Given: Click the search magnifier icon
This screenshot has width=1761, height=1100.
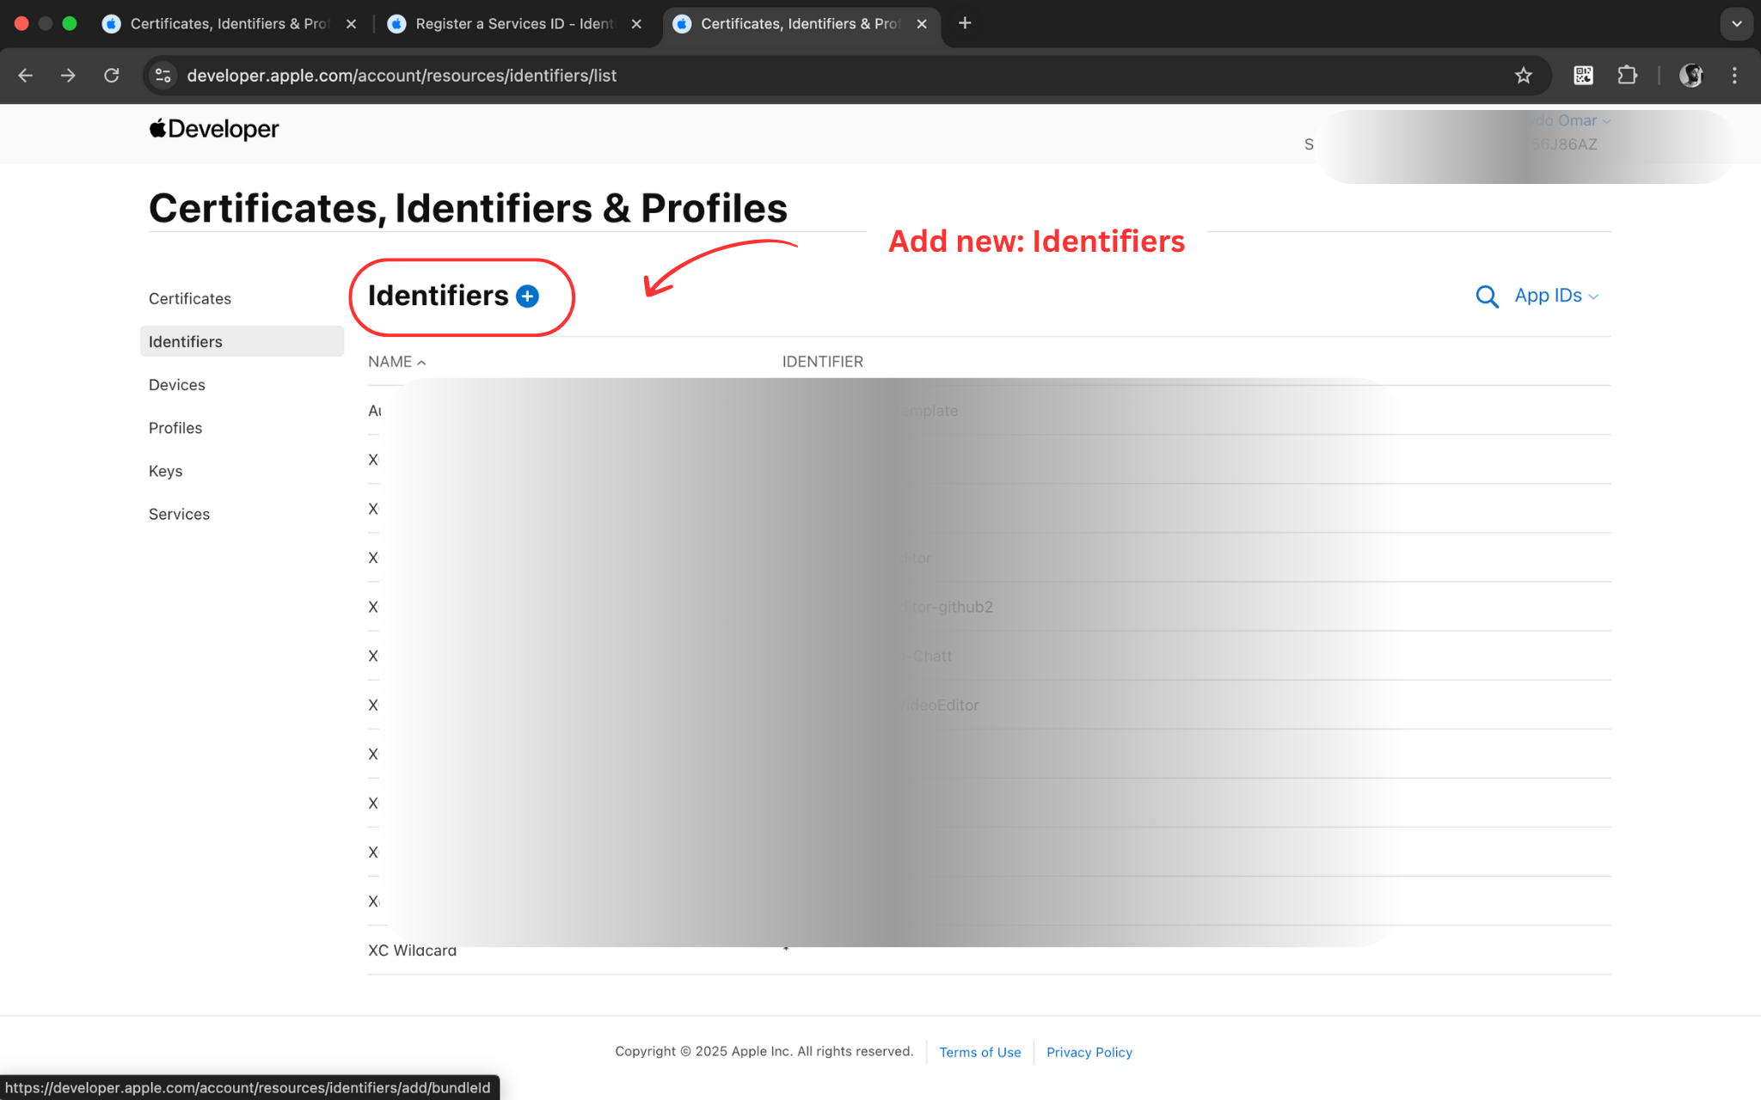Looking at the screenshot, I should click(1487, 296).
